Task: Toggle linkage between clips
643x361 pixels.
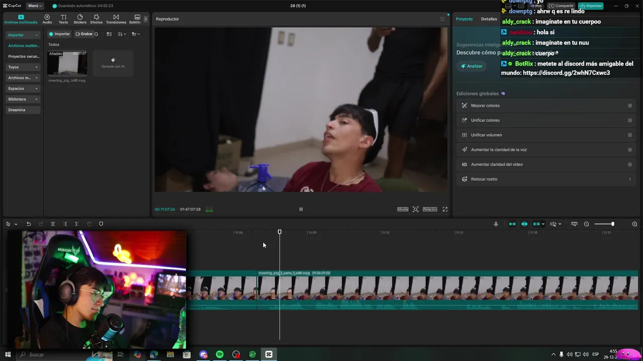Action: tap(536, 224)
